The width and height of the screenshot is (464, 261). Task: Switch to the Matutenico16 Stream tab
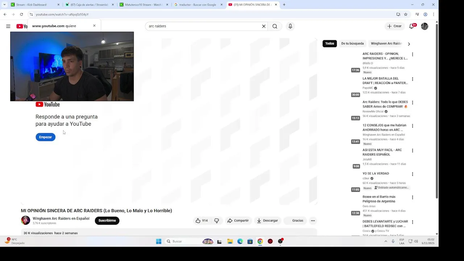point(144,5)
